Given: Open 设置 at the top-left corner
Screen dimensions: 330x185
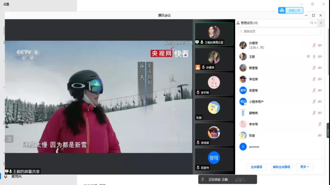Looking at the screenshot, I should [6, 4].
